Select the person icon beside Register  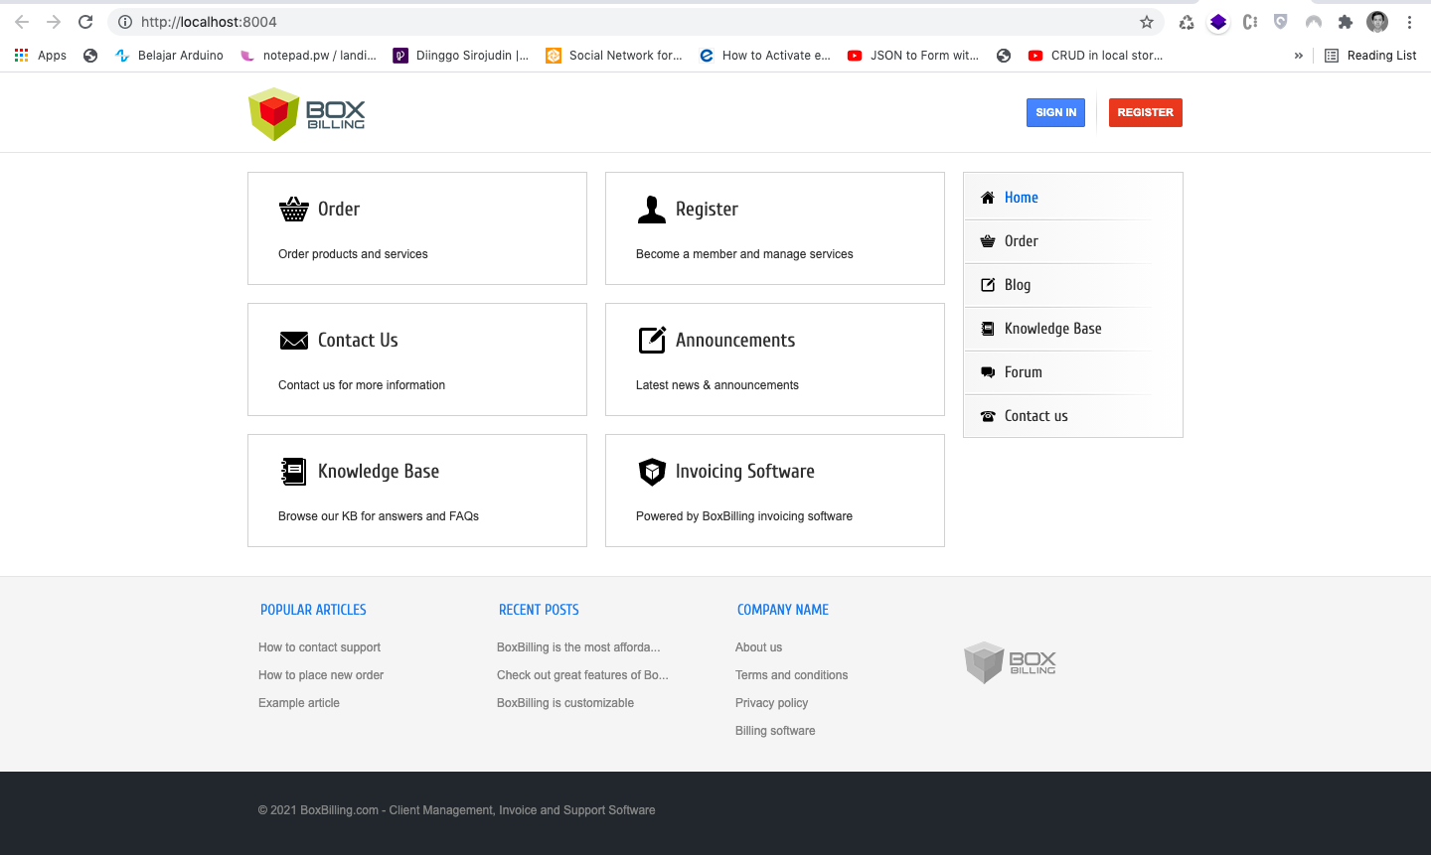coord(652,209)
